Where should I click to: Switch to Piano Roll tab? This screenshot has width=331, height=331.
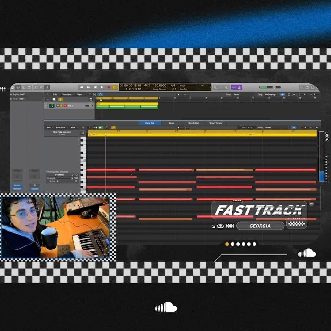point(150,123)
